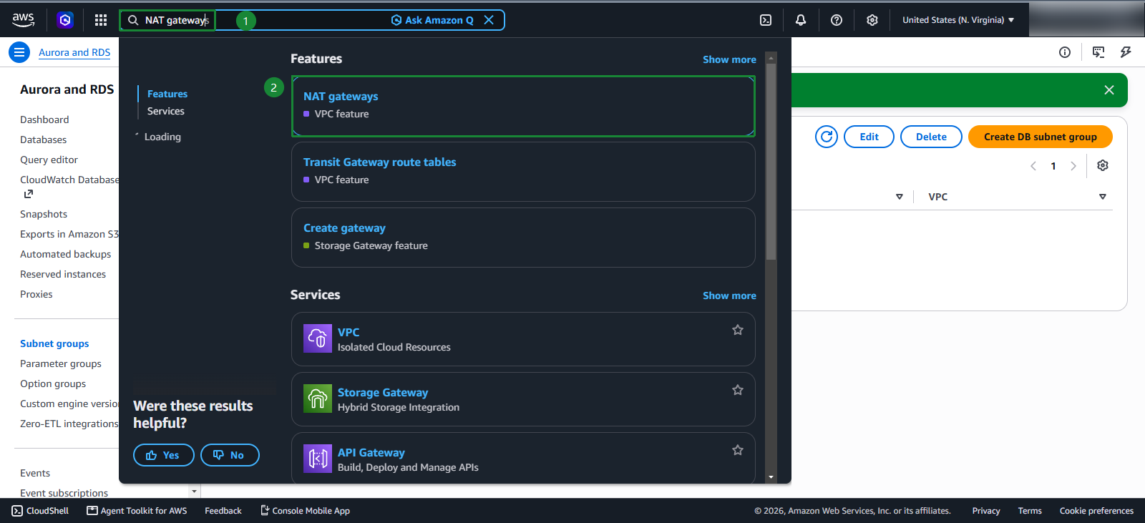Open Dashboard in left navigation
The image size is (1145, 523).
pos(44,119)
